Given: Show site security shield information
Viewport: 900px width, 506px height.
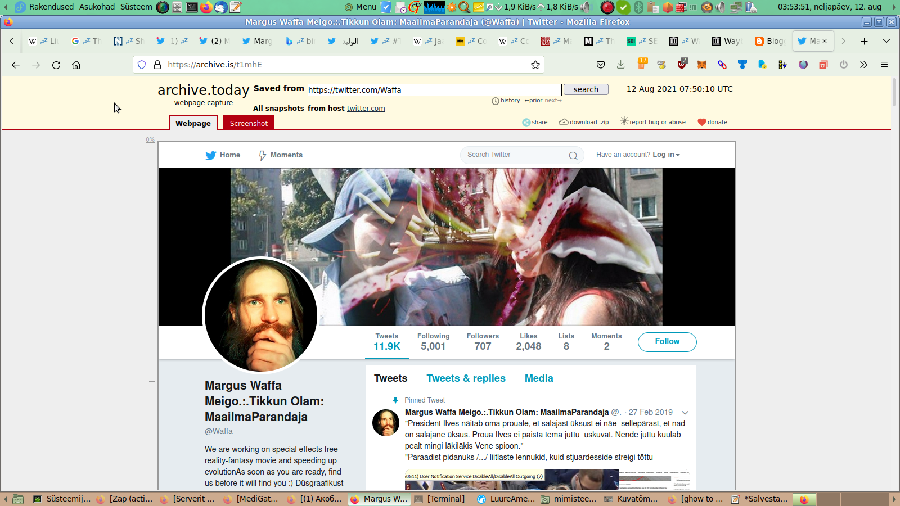Looking at the screenshot, I should [x=142, y=65].
